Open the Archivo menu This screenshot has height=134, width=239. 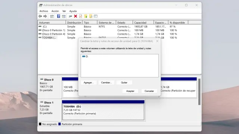click(x=44, y=11)
